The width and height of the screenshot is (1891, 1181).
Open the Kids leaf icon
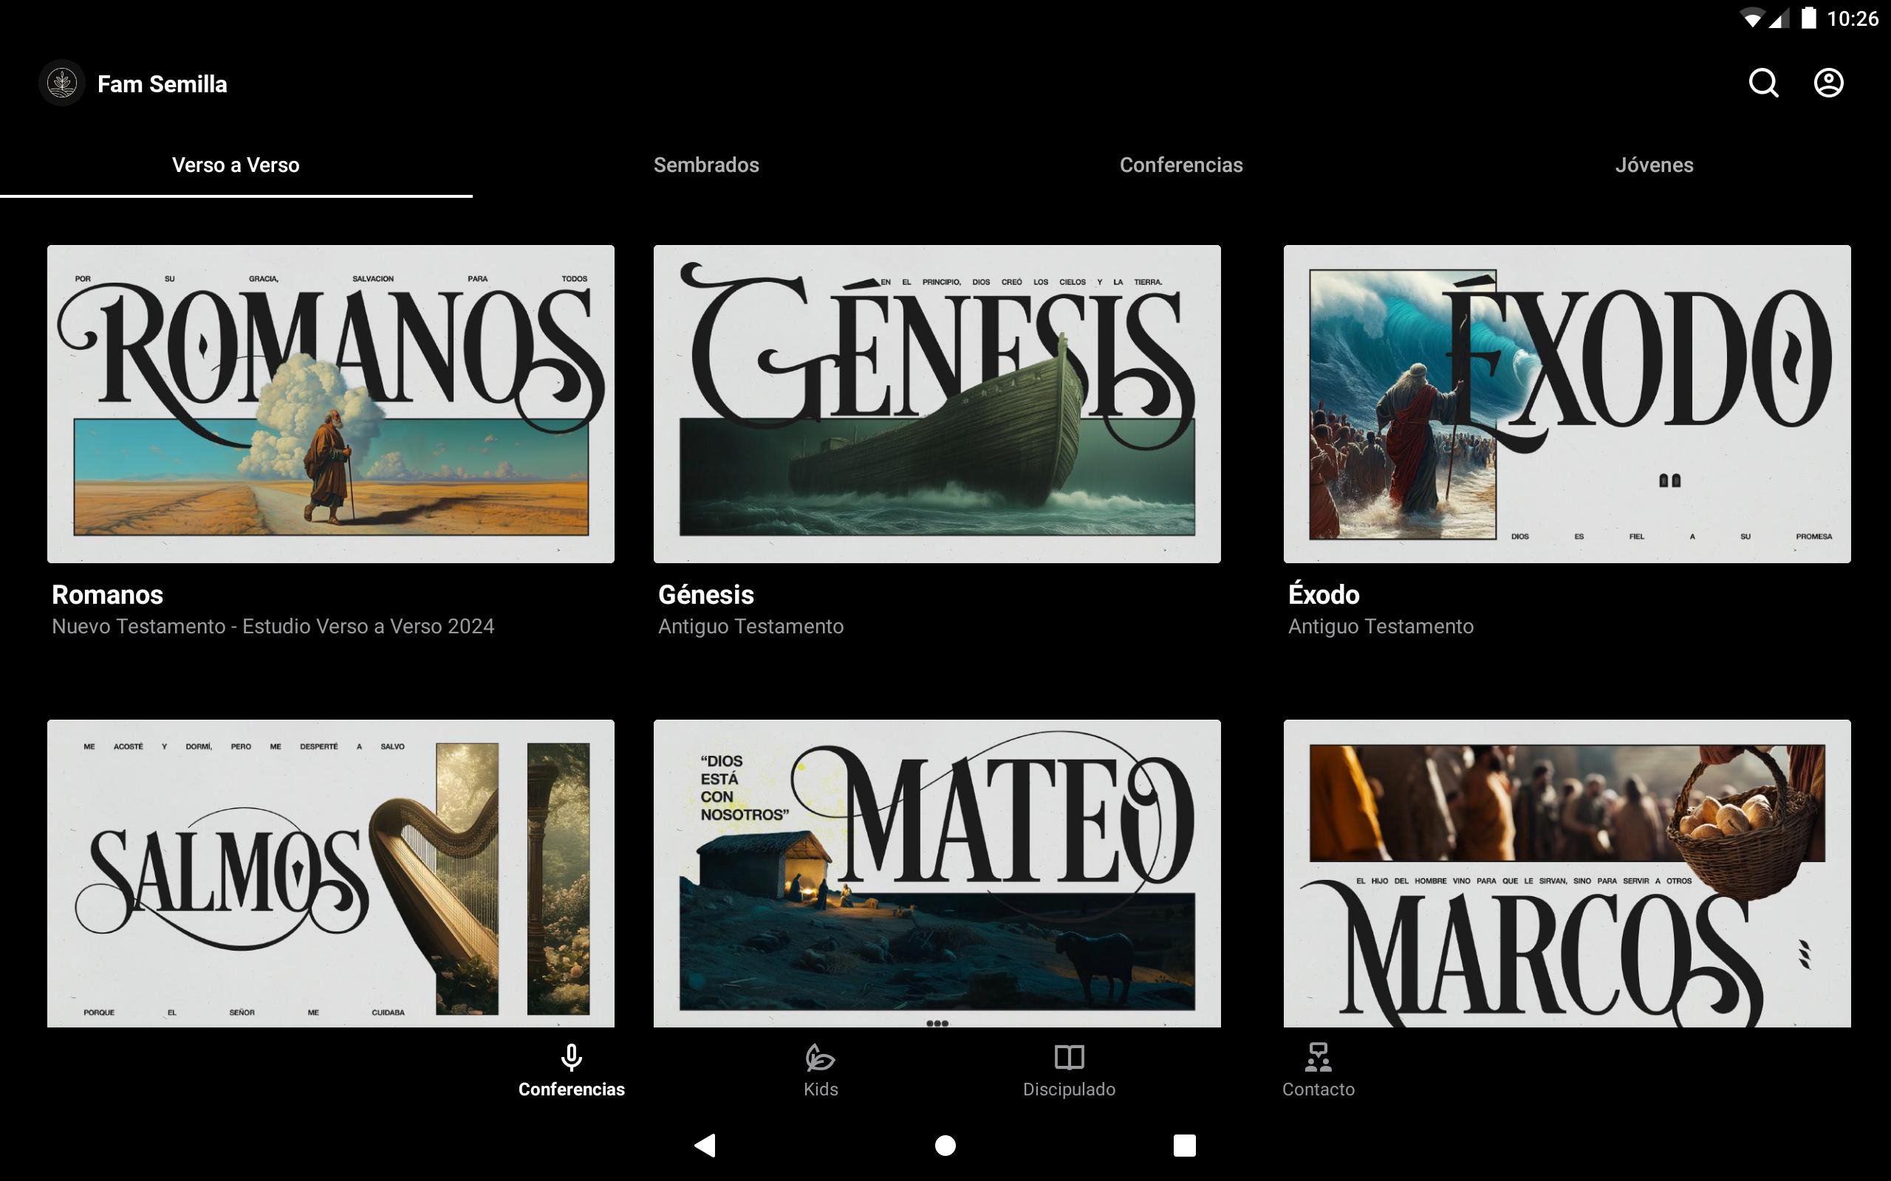820,1058
